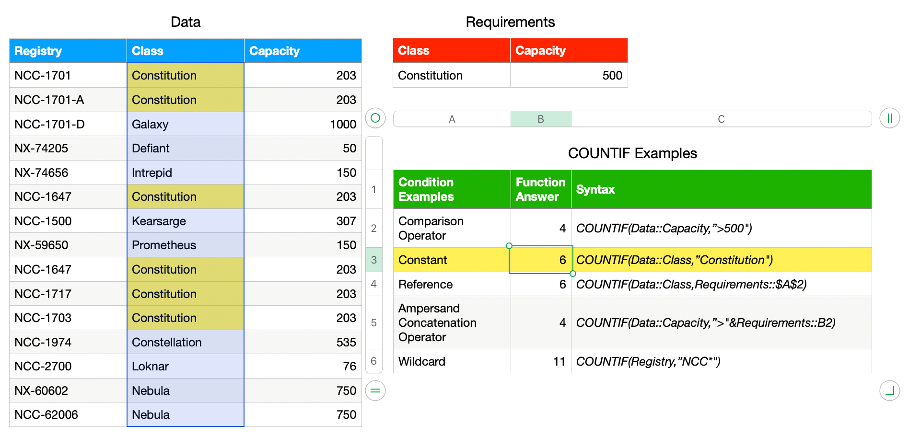Click the table resize corner handle
The width and height of the screenshot is (909, 437).
(889, 391)
